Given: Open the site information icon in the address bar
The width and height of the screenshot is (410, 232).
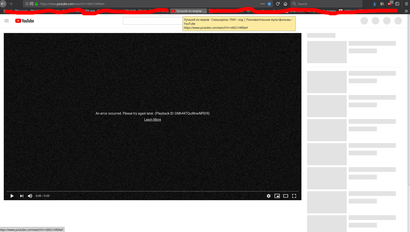Looking at the screenshot, I should 27,4.
